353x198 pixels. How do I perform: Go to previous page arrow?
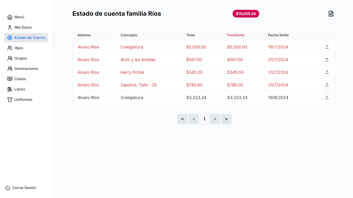coord(194,119)
